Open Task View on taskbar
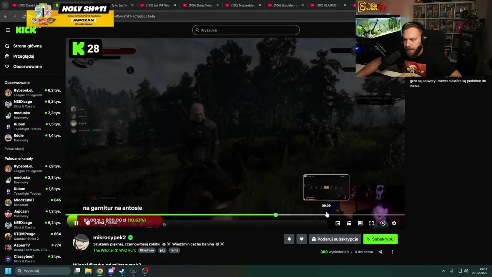The width and height of the screenshot is (492, 277). 77,271
